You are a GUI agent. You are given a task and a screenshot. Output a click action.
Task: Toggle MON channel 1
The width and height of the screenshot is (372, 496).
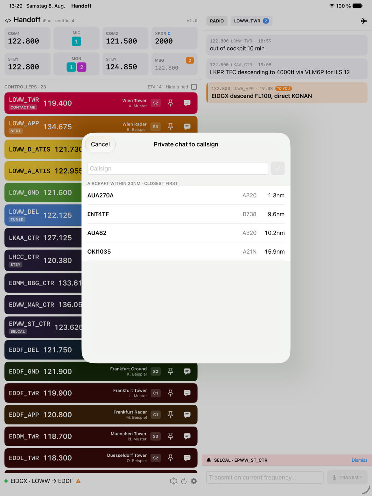click(x=71, y=67)
